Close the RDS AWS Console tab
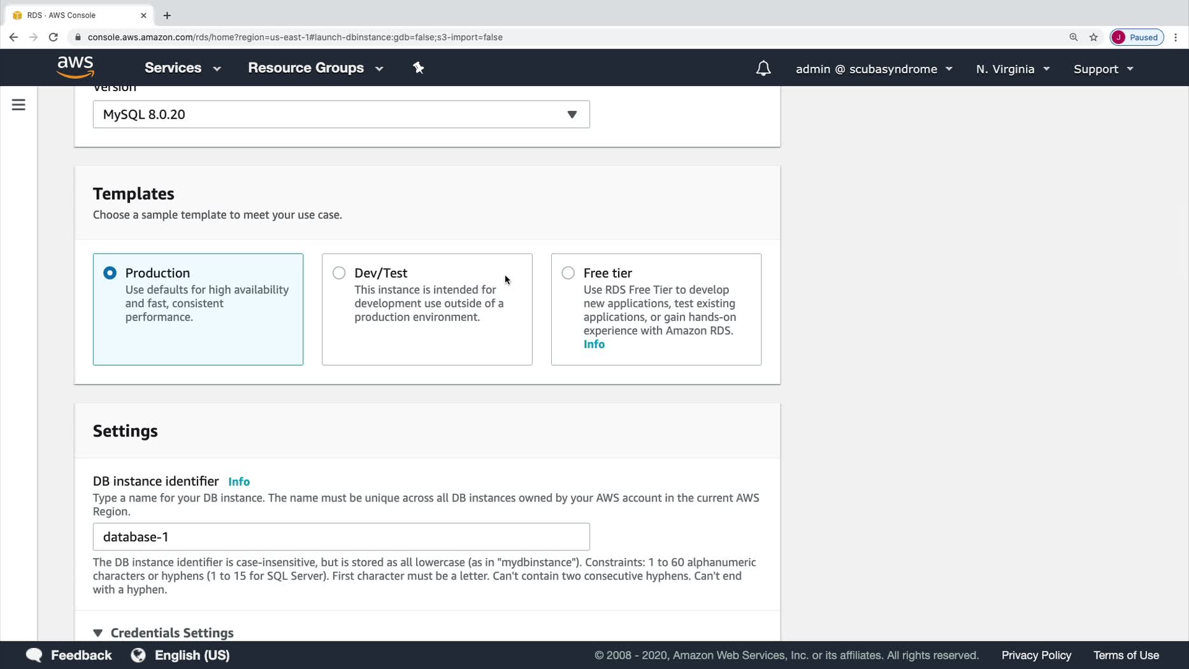Image resolution: width=1189 pixels, height=669 pixels. [143, 15]
